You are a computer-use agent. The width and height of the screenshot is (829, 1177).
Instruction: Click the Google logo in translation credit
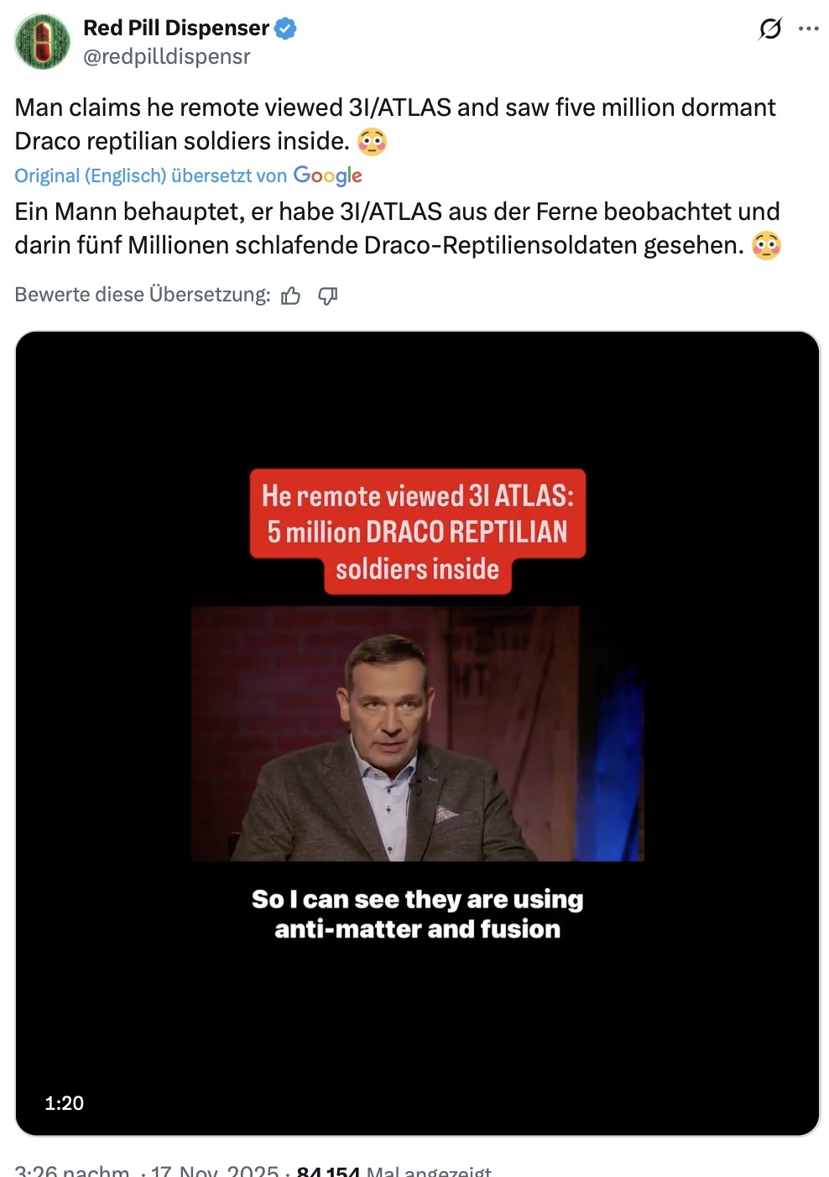(x=327, y=175)
